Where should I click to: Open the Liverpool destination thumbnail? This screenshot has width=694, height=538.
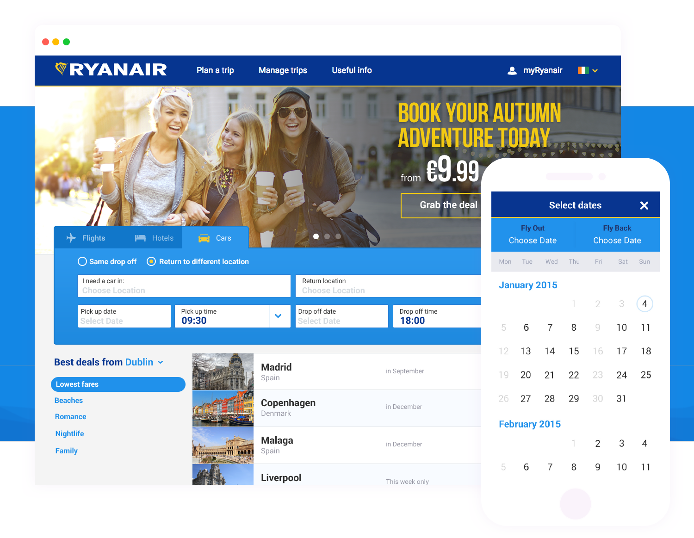[x=223, y=475]
